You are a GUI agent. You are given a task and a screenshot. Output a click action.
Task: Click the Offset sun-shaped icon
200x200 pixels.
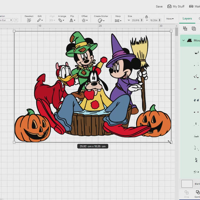84,20
